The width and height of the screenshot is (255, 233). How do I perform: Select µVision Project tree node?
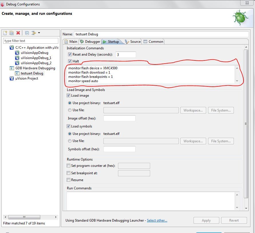click(x=27, y=78)
